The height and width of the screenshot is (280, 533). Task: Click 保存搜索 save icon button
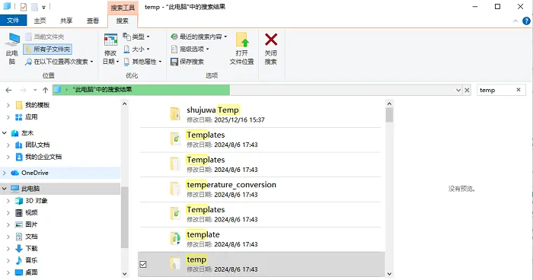[187, 62]
